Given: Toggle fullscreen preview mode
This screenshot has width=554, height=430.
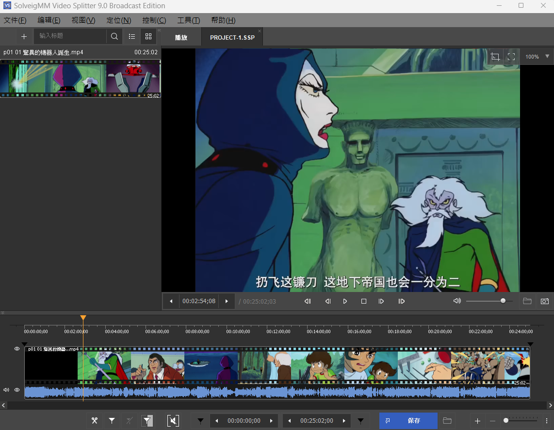Looking at the screenshot, I should tap(511, 57).
